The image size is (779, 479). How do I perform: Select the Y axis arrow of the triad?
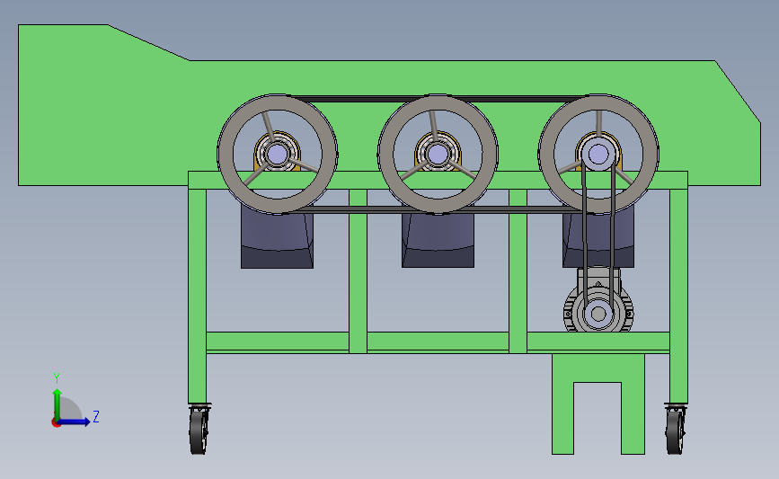coord(58,404)
